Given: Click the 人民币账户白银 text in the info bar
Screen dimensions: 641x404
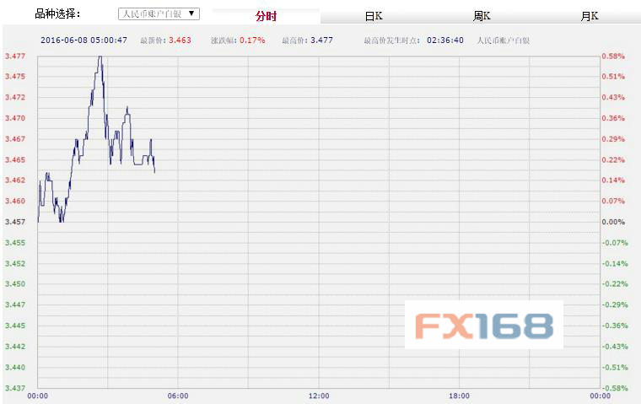Looking at the screenshot, I should point(507,40).
